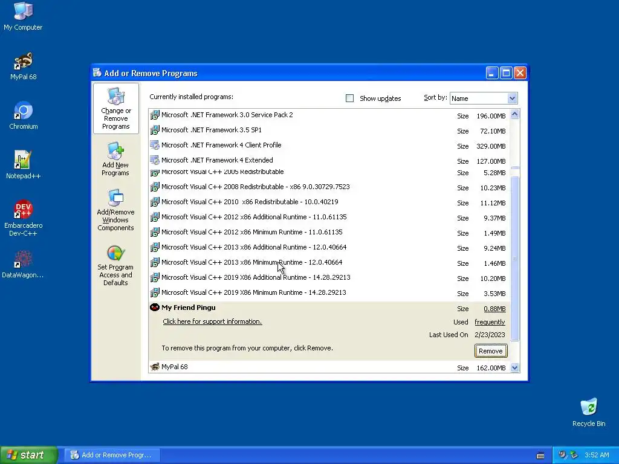Click the 196.00MB size value
The width and height of the screenshot is (619, 464).
(x=491, y=116)
